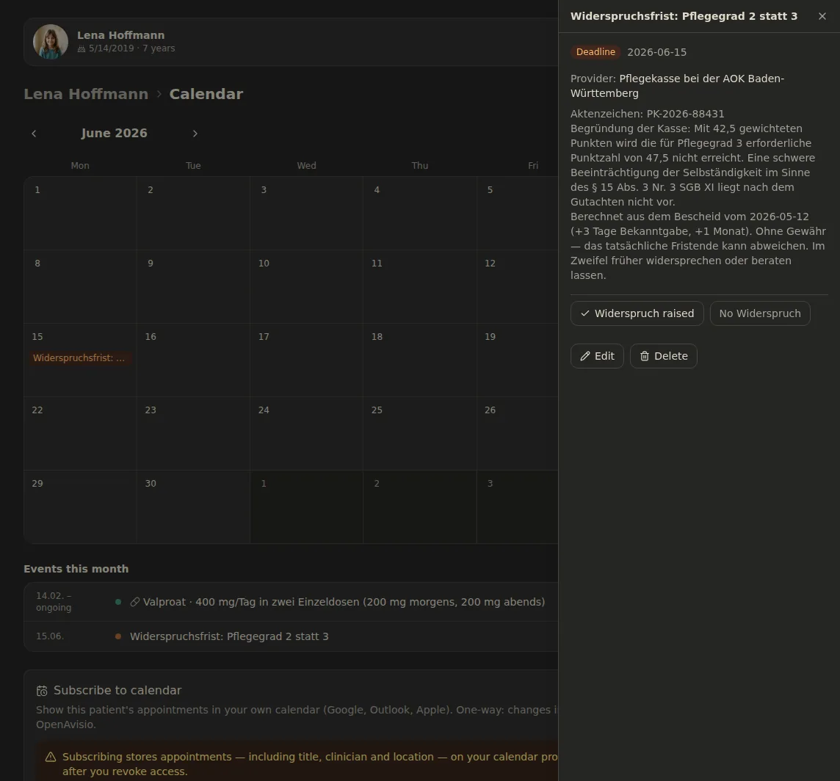This screenshot has height=781, width=840.
Task: Click the link icon next to Valproat
Action: point(135,602)
